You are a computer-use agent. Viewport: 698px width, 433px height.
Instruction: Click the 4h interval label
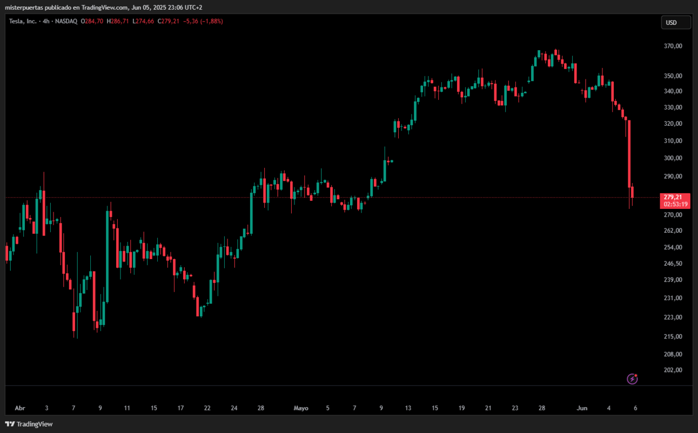tap(47, 22)
